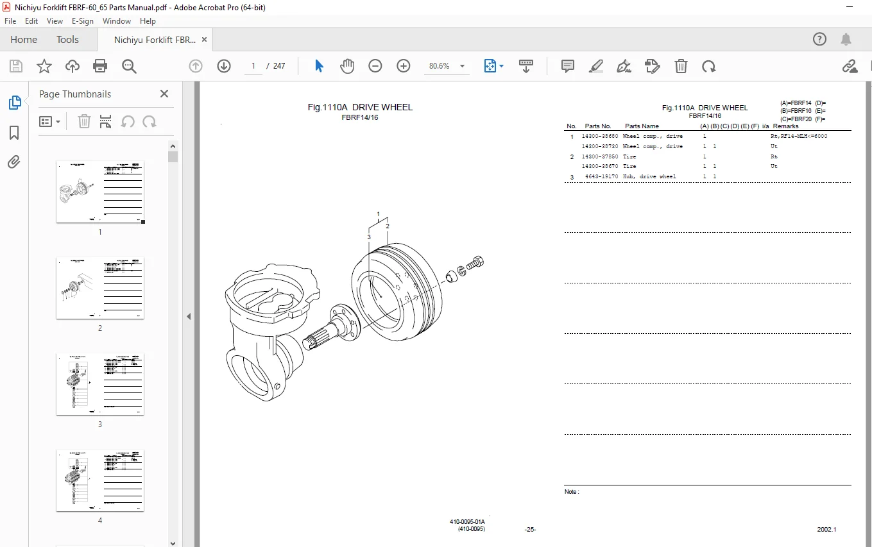Save the file with the floppy disk icon
872x547 pixels.
[x=16, y=66]
